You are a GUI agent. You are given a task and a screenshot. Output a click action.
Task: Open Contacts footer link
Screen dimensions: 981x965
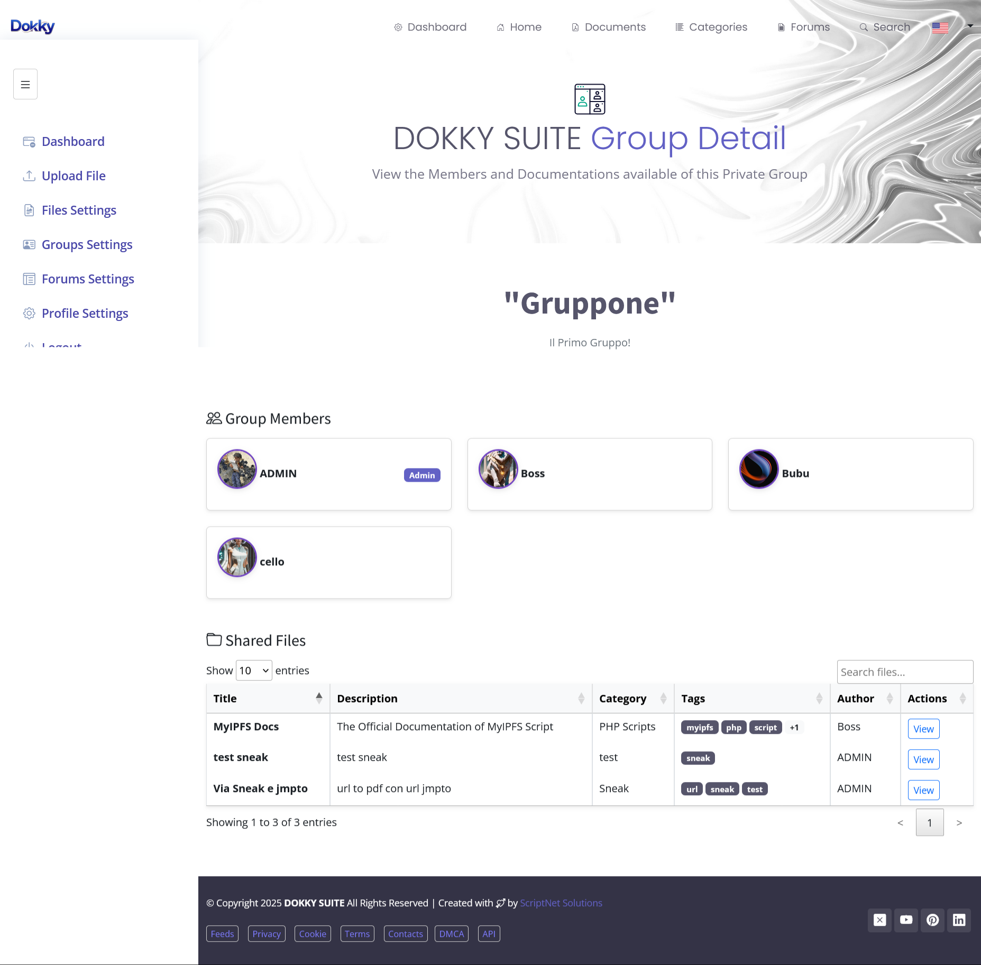coord(406,934)
